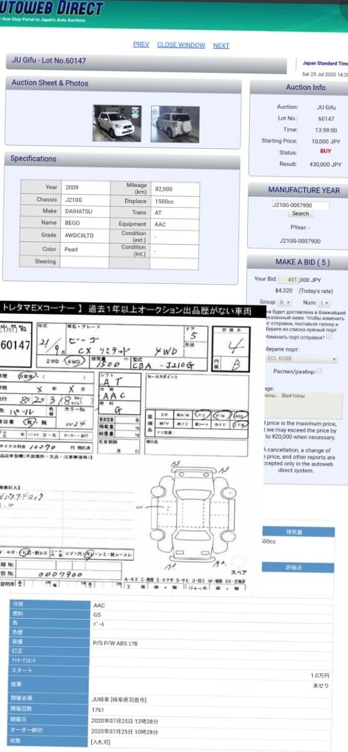Select the $4,320 converted bid amount
The width and height of the screenshot is (348, 752).
click(x=284, y=291)
